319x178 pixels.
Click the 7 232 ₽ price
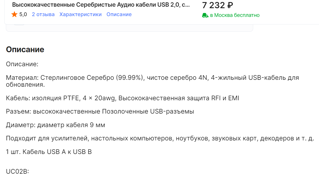pyautogui.click(x=217, y=5)
